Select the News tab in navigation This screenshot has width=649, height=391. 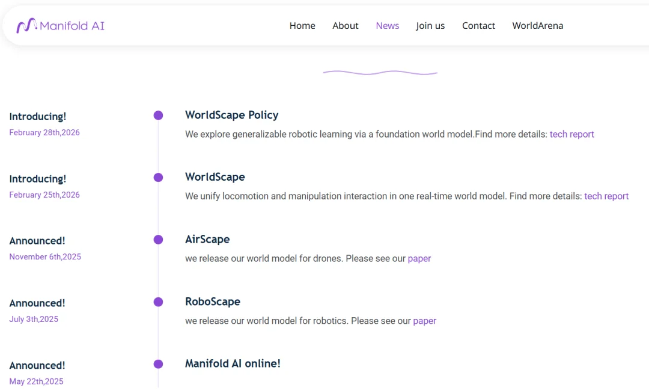[387, 26]
